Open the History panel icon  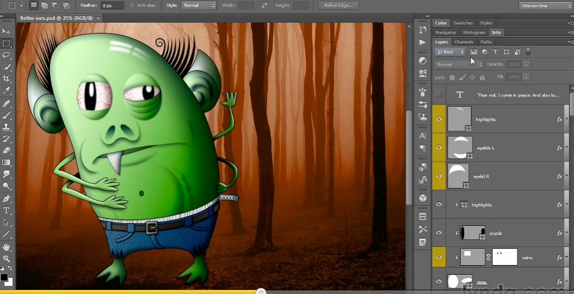pyautogui.click(x=423, y=29)
